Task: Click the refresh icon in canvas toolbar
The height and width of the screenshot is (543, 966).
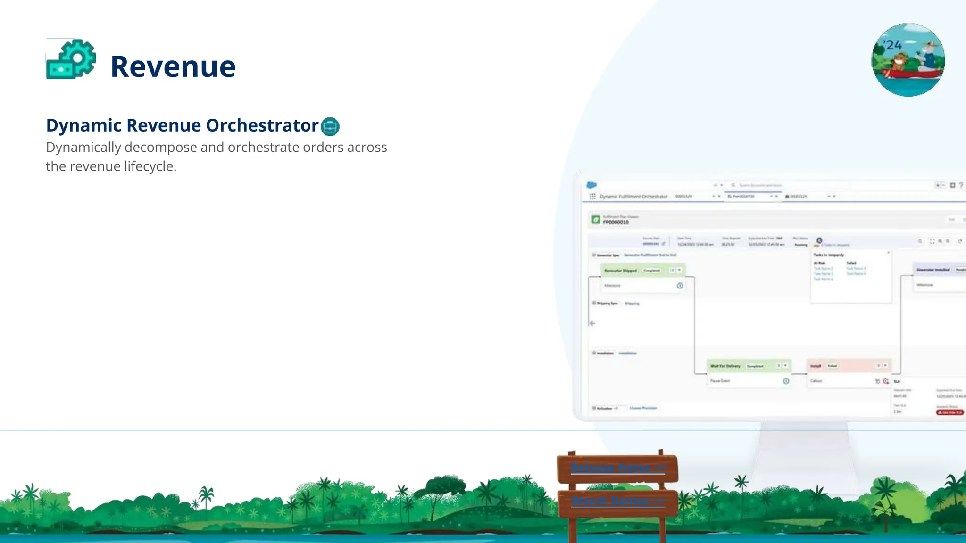Action: point(960,241)
